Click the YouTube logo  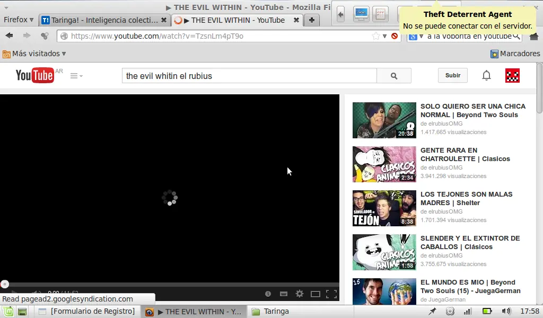34,75
